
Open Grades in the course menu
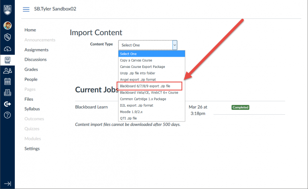point(31,70)
